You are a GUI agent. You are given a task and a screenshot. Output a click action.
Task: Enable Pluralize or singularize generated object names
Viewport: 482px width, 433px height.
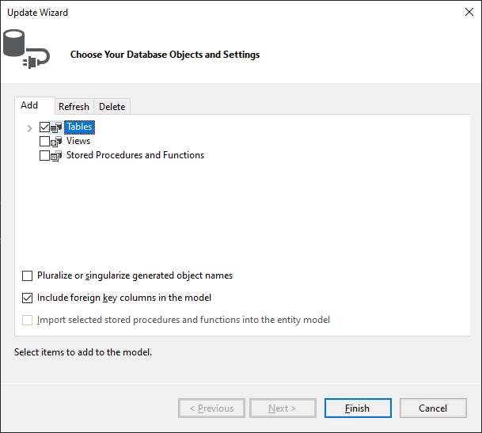click(28, 275)
